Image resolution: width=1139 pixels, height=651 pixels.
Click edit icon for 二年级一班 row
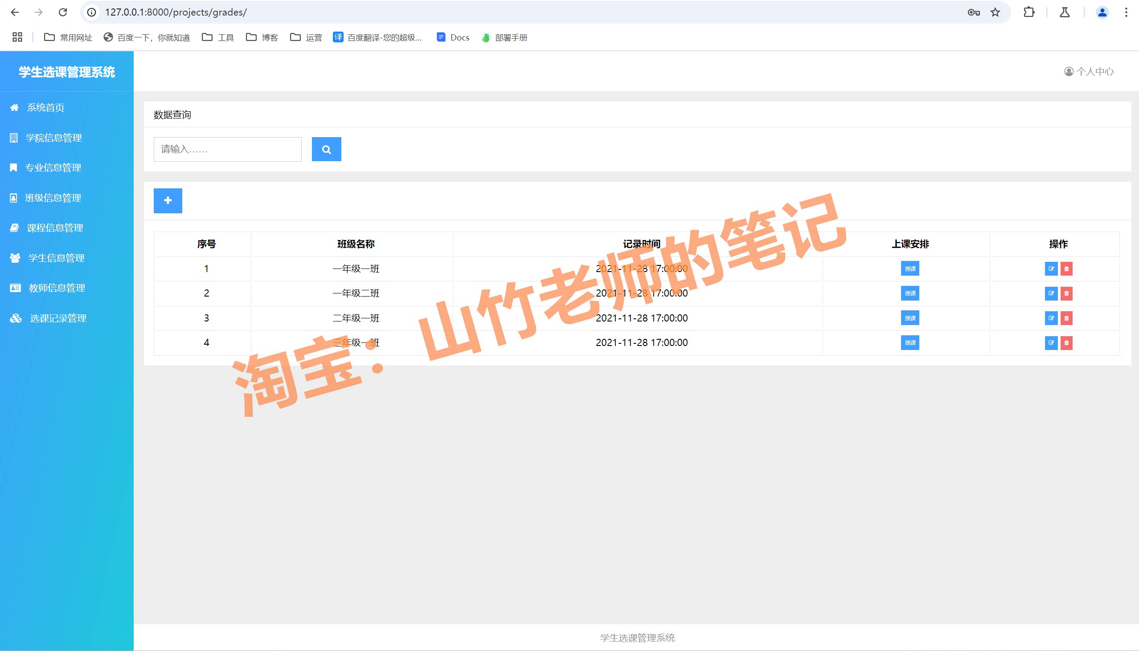tap(1051, 318)
